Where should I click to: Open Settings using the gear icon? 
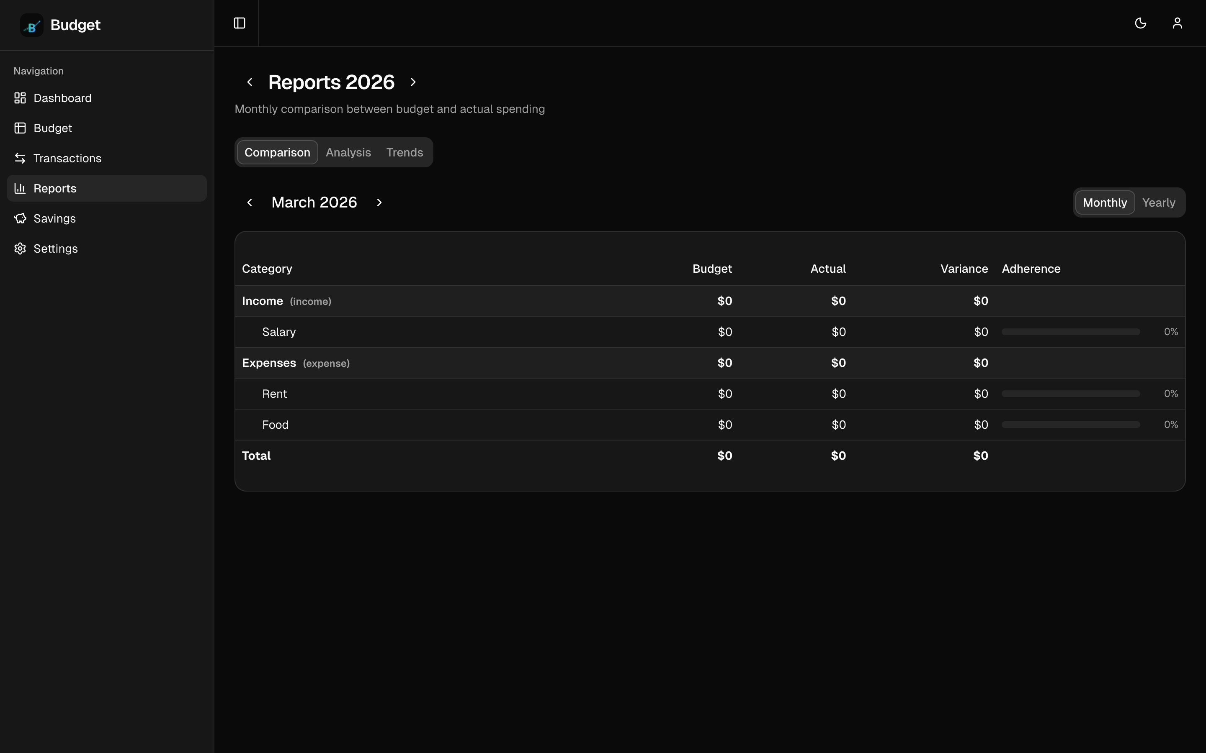[x=19, y=248]
